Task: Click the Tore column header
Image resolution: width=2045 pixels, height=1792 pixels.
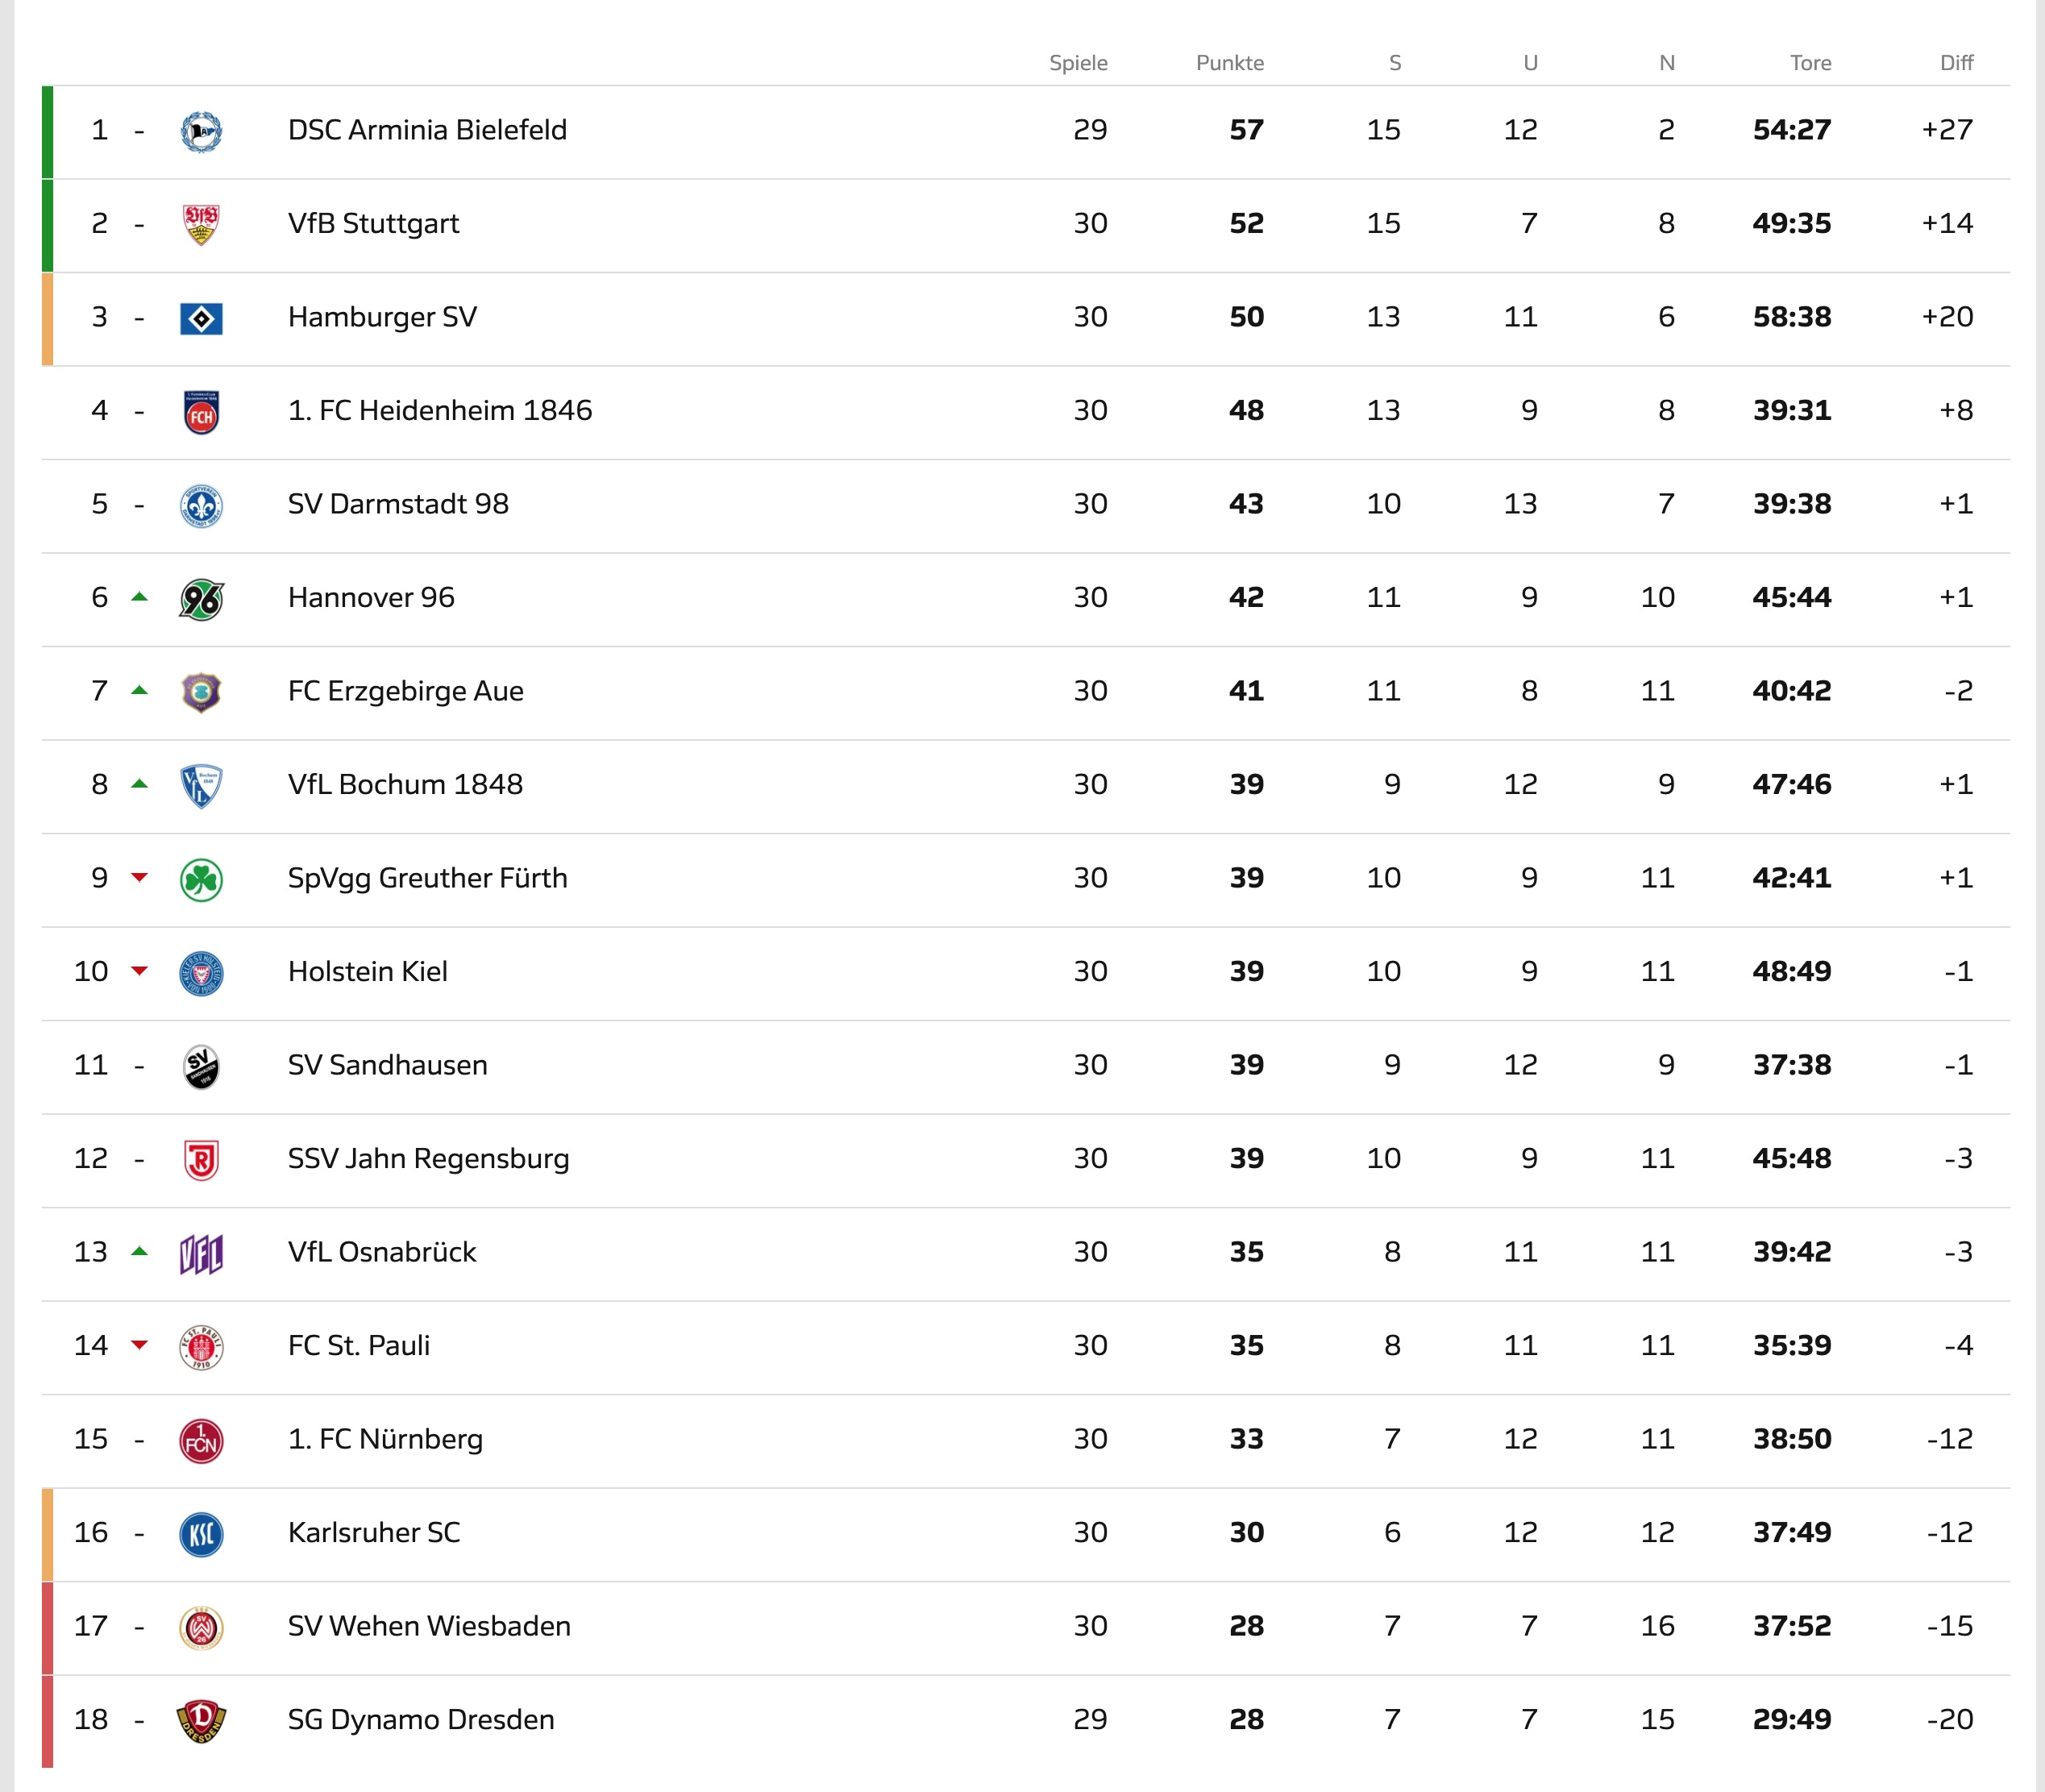Action: (1810, 63)
